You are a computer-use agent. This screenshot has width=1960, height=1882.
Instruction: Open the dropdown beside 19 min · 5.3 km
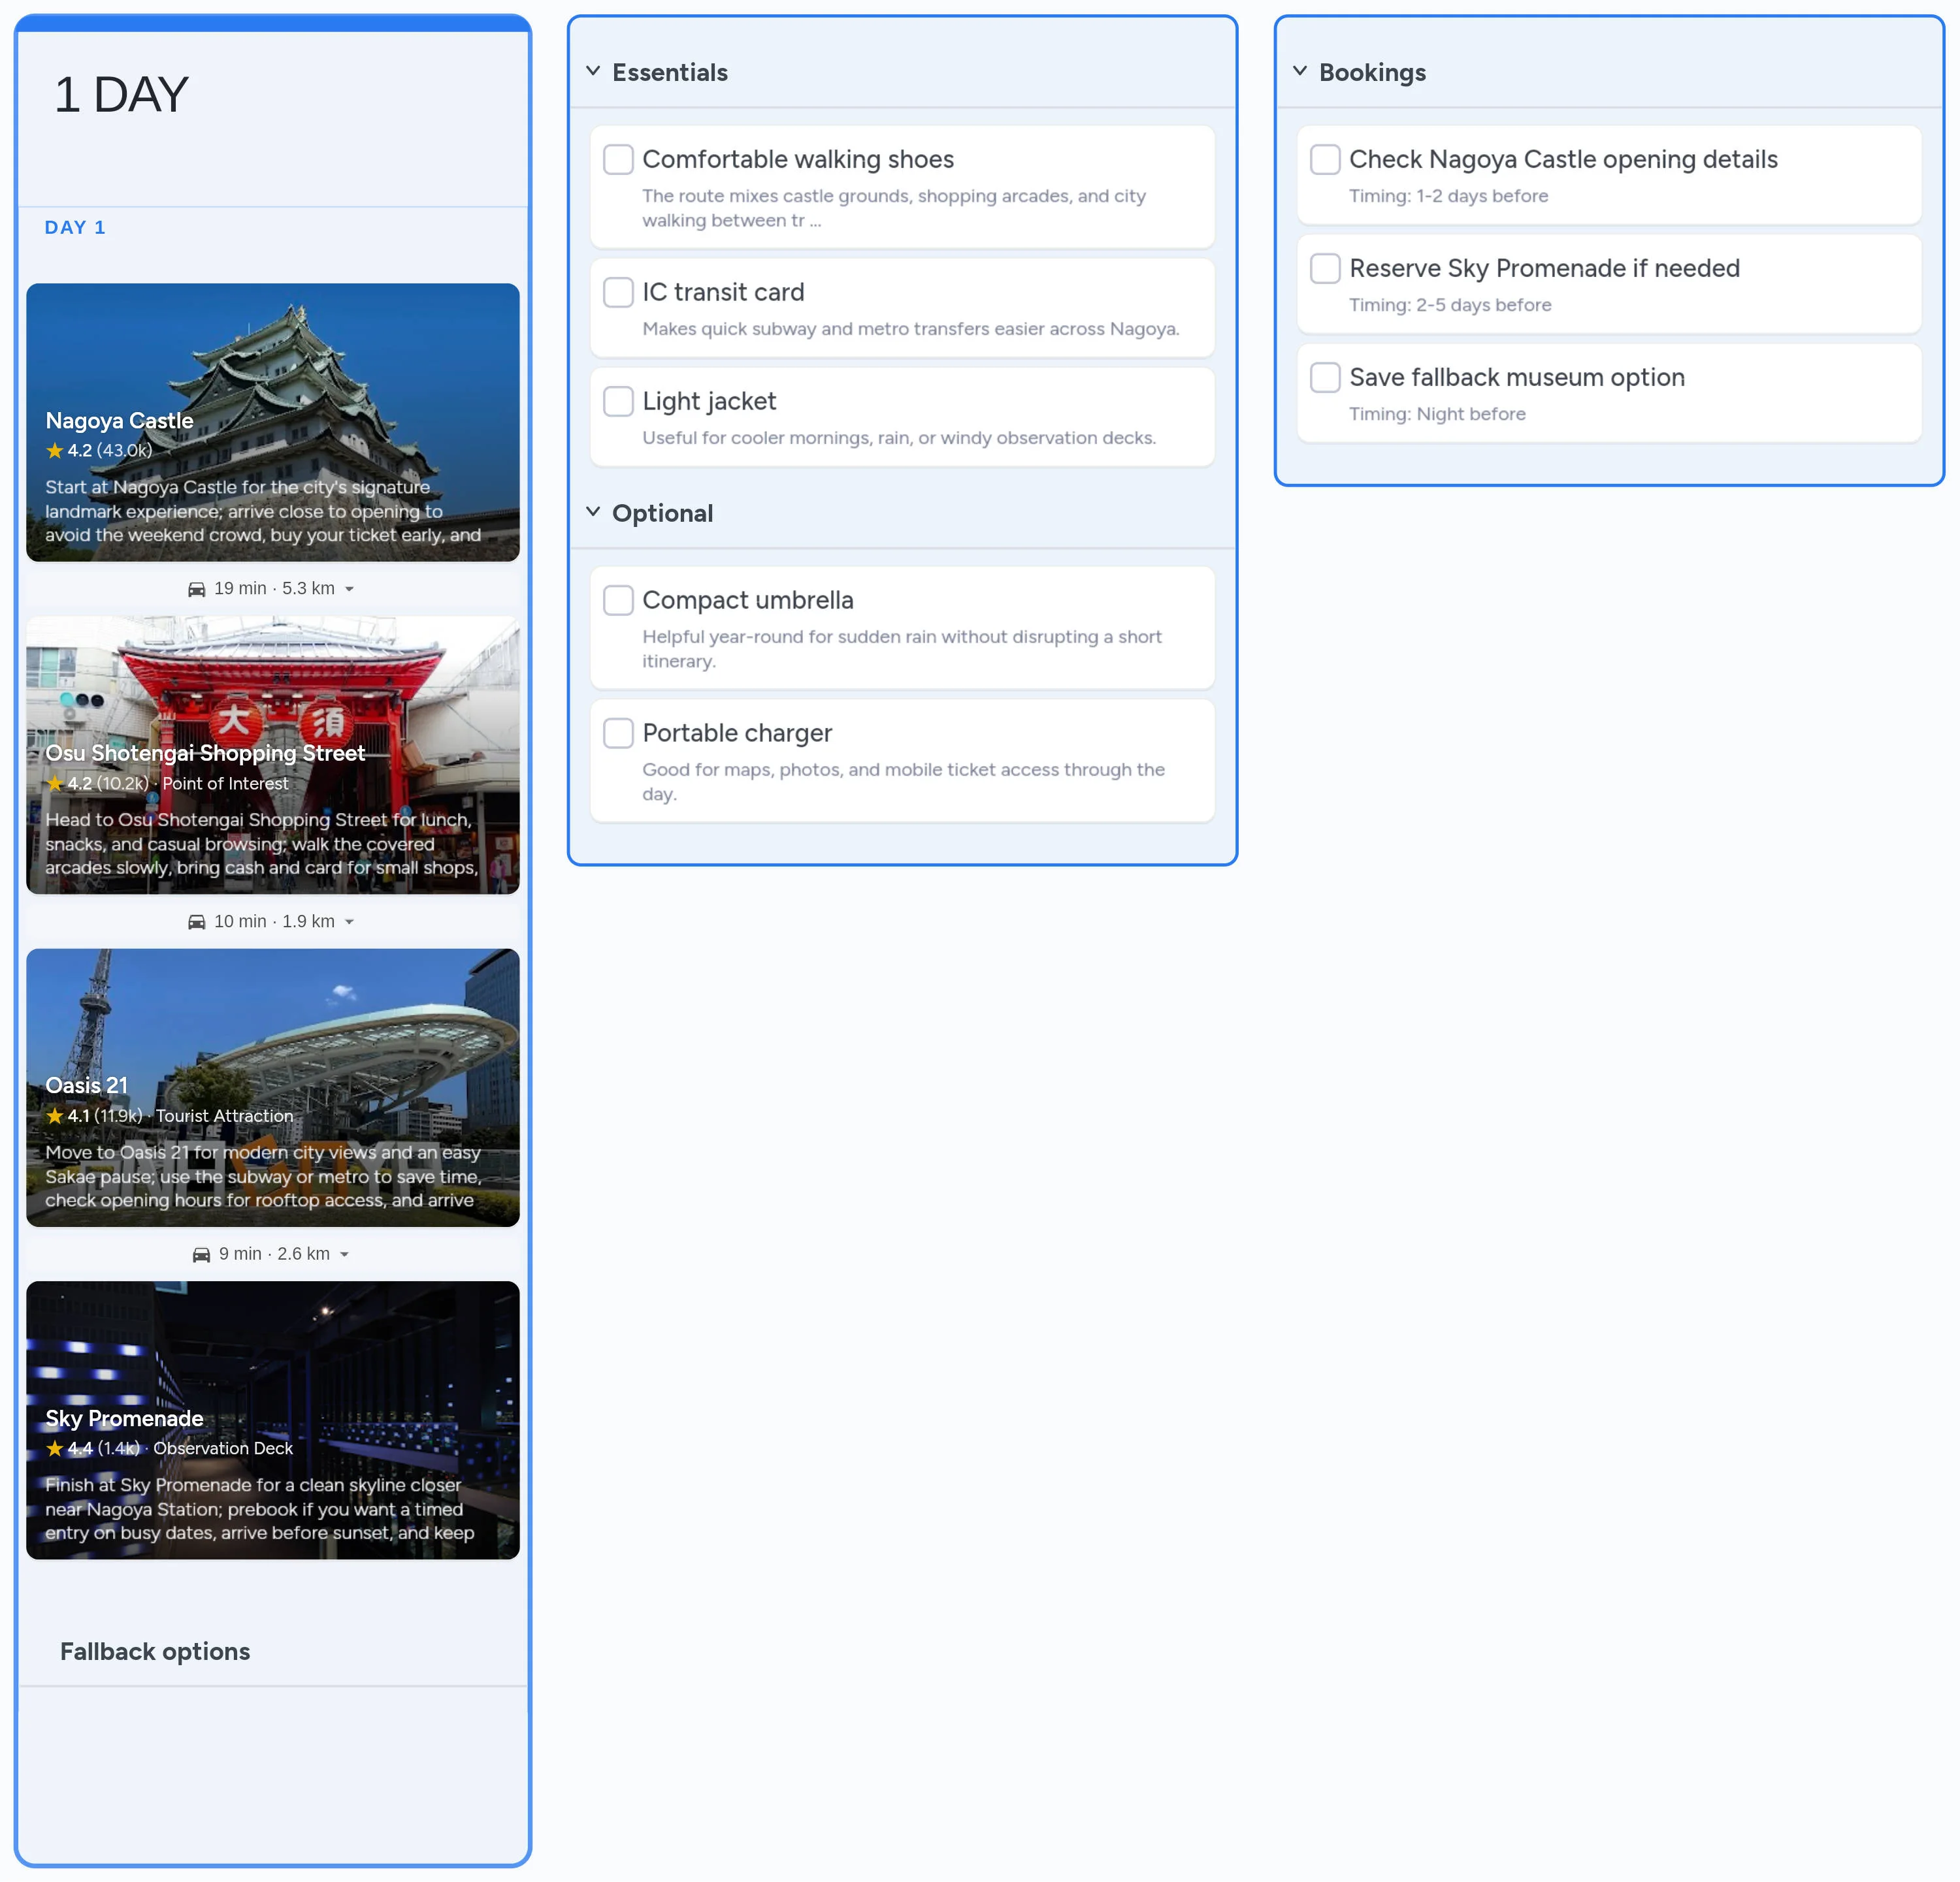coord(349,588)
